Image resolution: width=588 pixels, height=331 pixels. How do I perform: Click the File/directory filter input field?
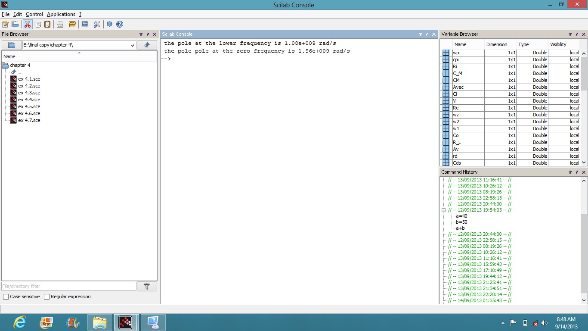coord(69,286)
